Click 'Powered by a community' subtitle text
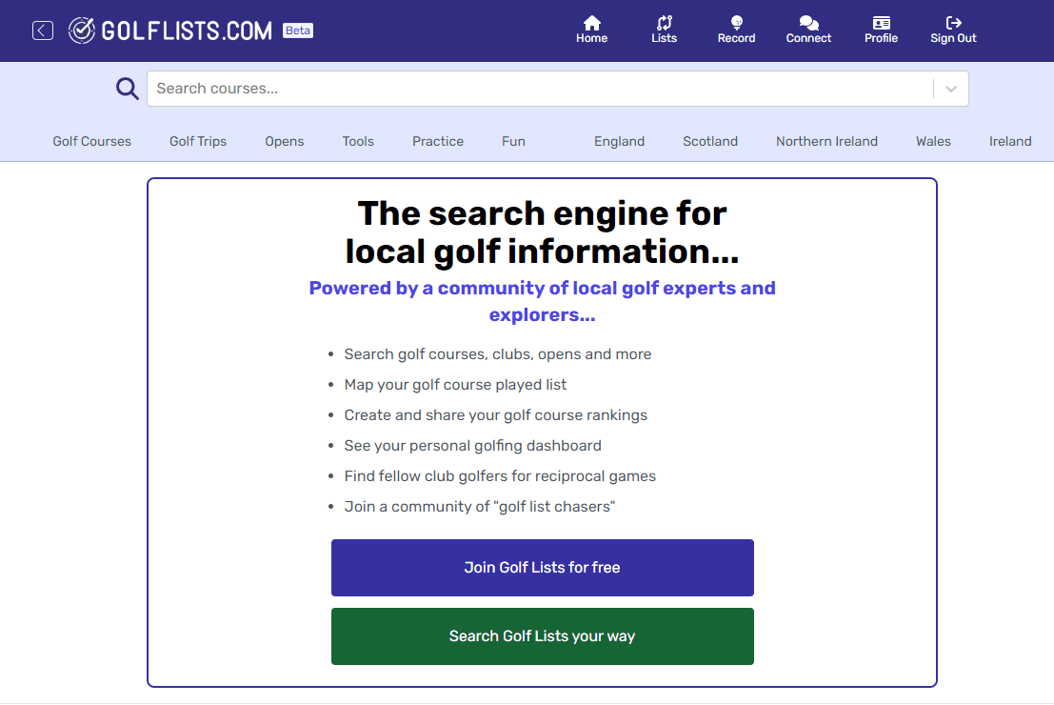Image resolution: width=1054 pixels, height=705 pixels. click(x=543, y=301)
